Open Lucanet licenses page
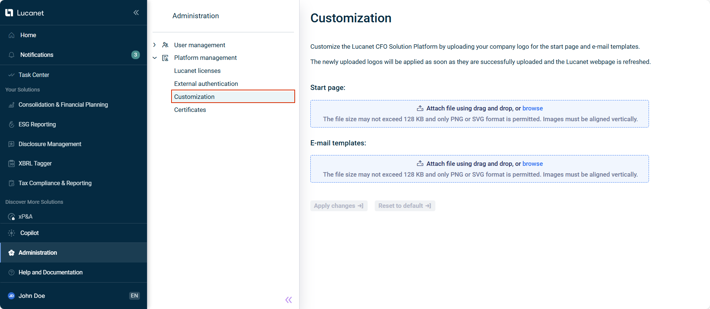710x309 pixels. pyautogui.click(x=197, y=71)
